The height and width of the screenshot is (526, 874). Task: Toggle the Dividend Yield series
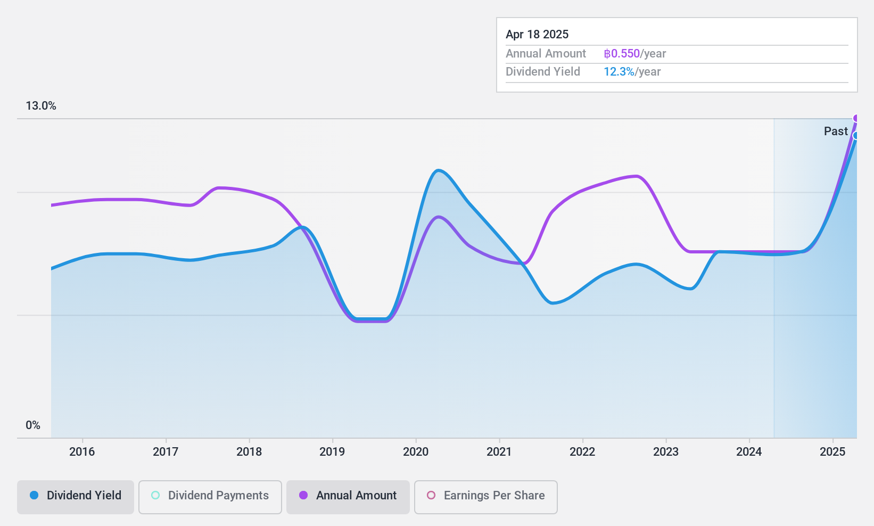(76, 497)
